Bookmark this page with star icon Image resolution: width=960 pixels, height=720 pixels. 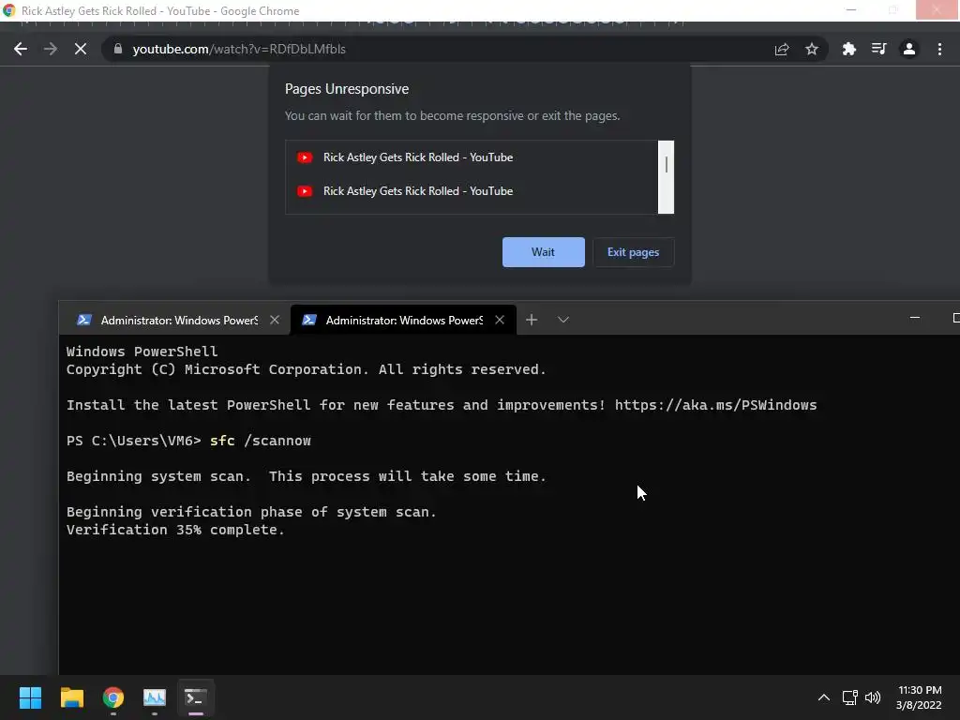812,49
